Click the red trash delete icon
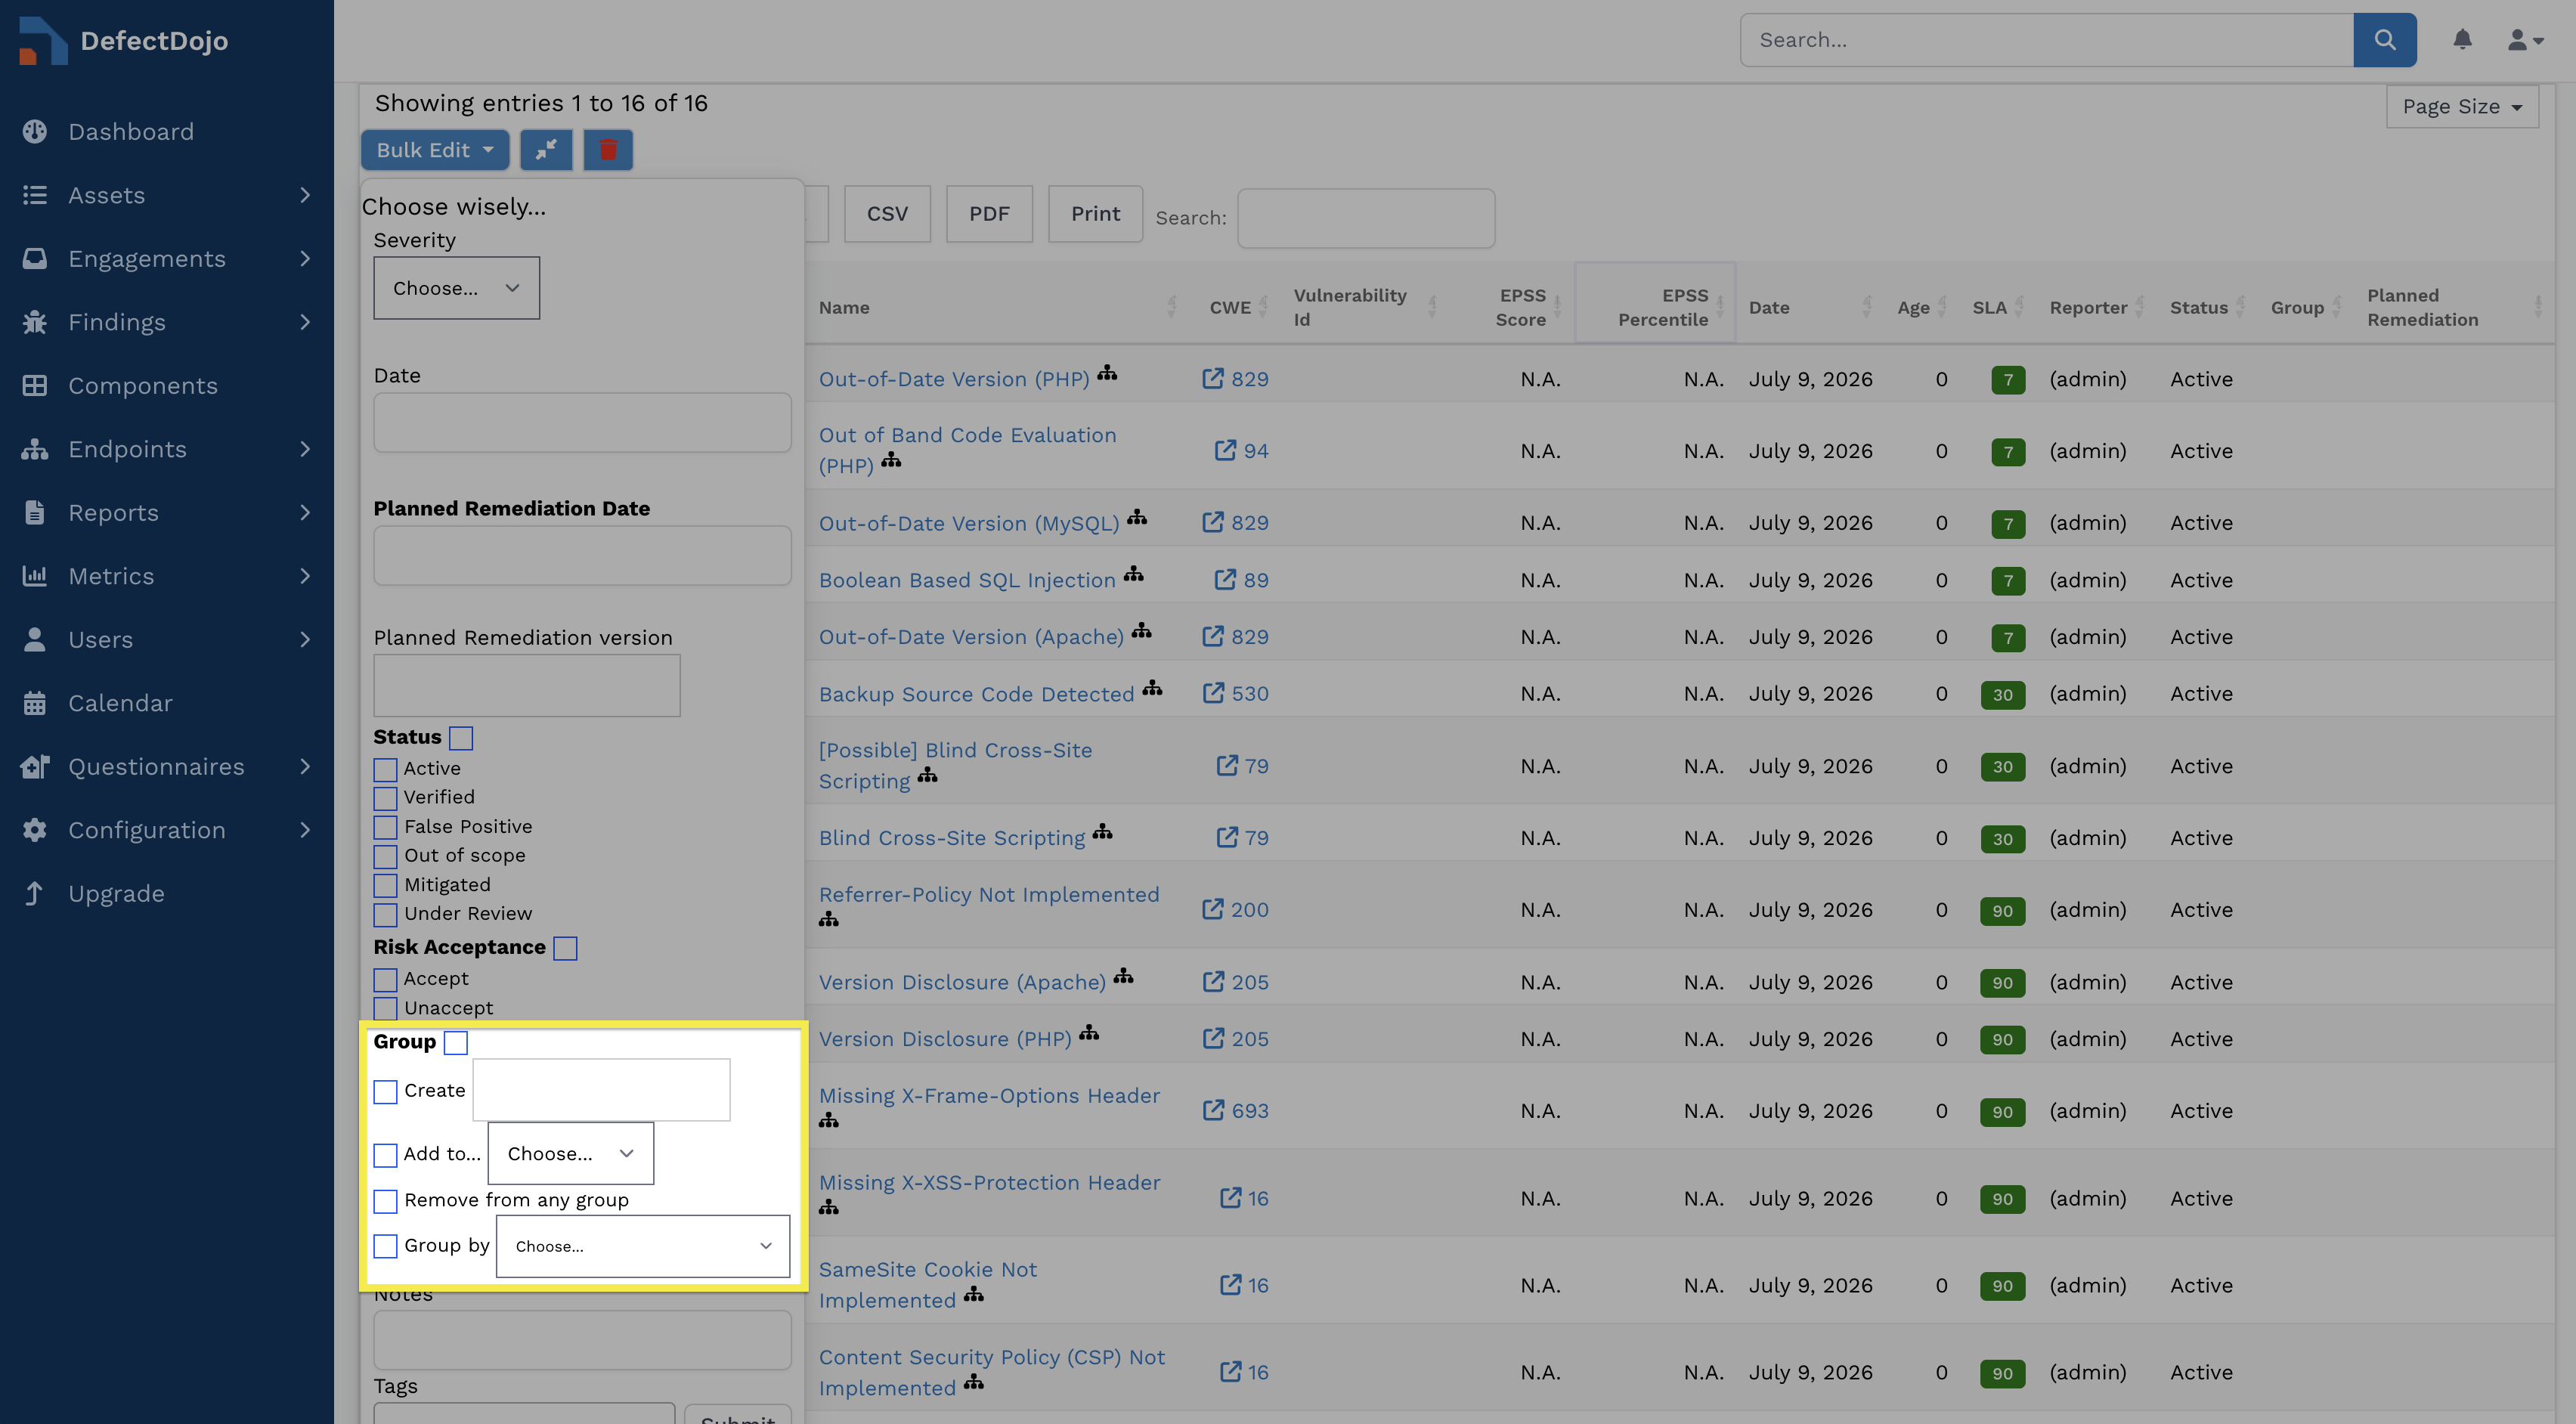The height and width of the screenshot is (1424, 2576). [x=608, y=150]
